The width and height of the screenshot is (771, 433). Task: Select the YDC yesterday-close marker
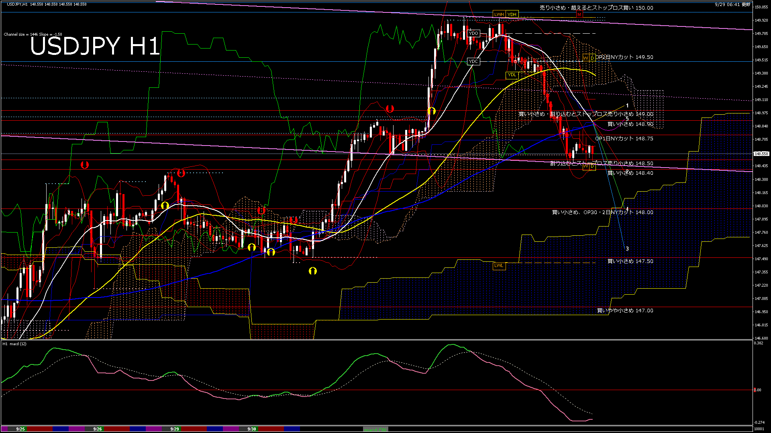(x=473, y=61)
